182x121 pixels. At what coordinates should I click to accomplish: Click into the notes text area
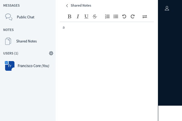(x=107, y=71)
